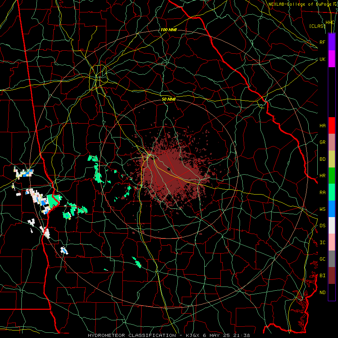This screenshot has width=338, height=338.
Task: Click the "BI" legend label
Action: pos(322,276)
